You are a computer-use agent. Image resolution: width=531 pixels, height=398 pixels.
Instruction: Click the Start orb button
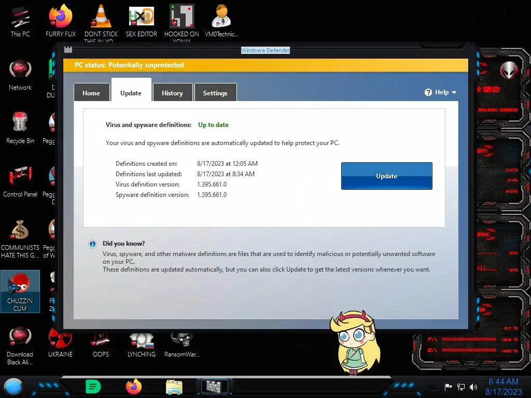tap(13, 387)
